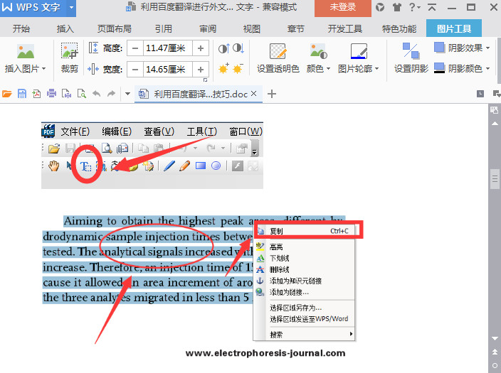
Task: Open the 开发工具 ribbon tab
Action: click(x=344, y=28)
